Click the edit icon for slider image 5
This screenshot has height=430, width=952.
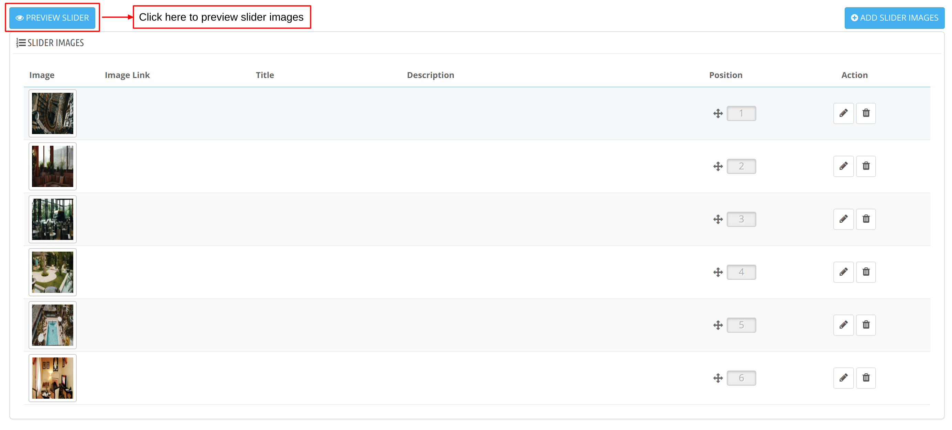(844, 324)
